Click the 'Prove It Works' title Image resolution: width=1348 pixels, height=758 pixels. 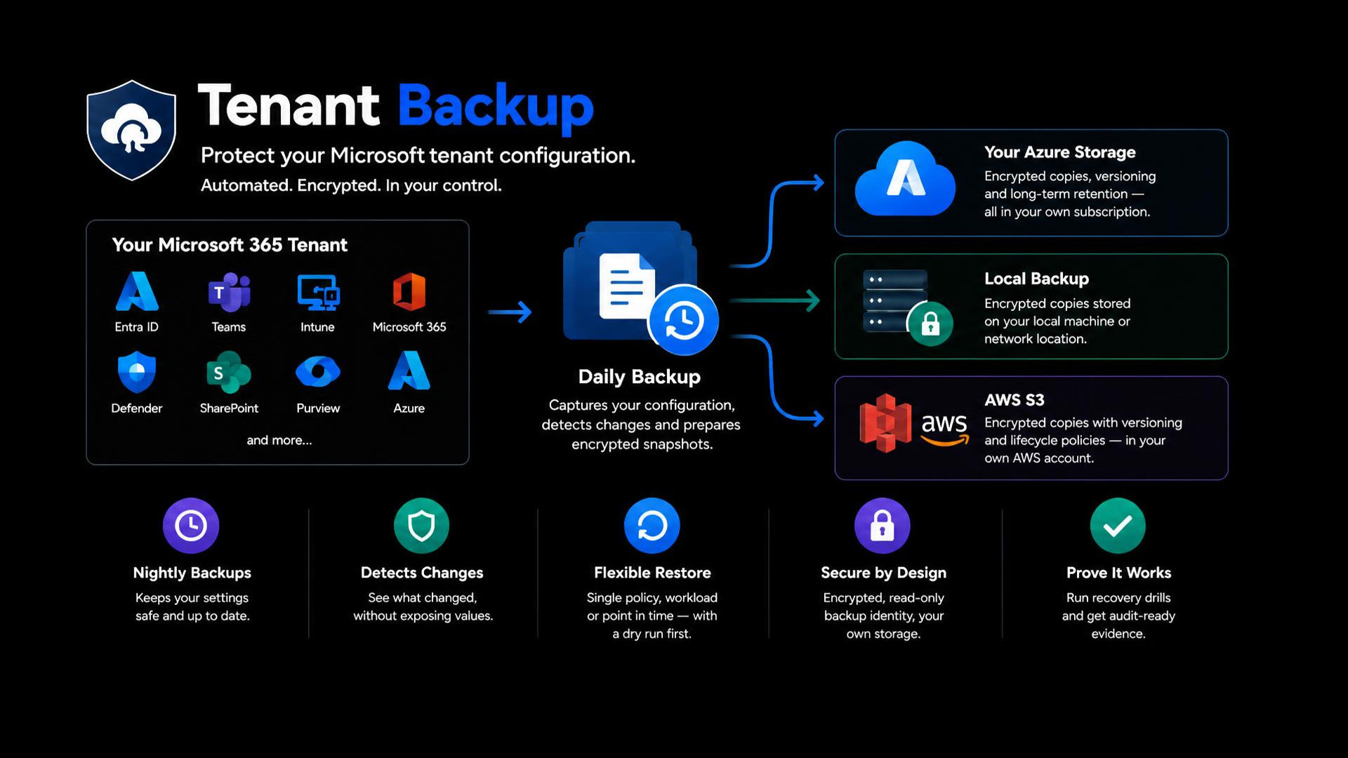[x=1118, y=573]
